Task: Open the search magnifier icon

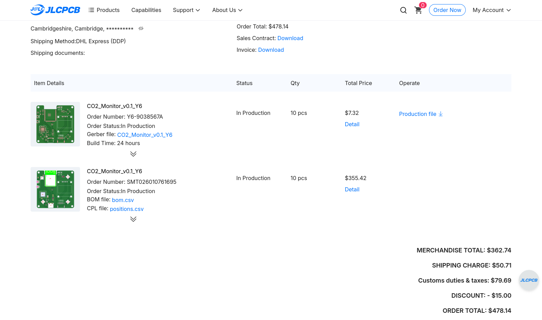Action: coord(403,10)
